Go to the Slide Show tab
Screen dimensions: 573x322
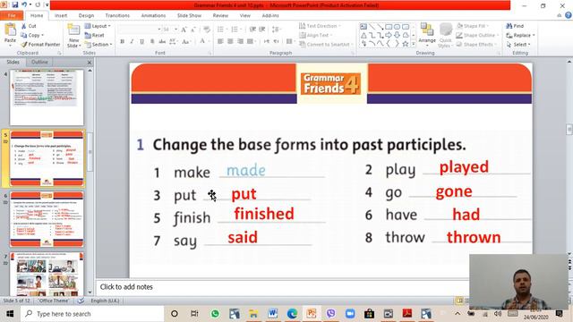click(x=189, y=16)
